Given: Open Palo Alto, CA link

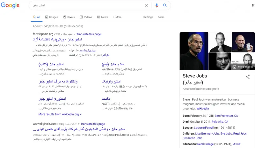Looking at the screenshot, I should click(220, 122).
